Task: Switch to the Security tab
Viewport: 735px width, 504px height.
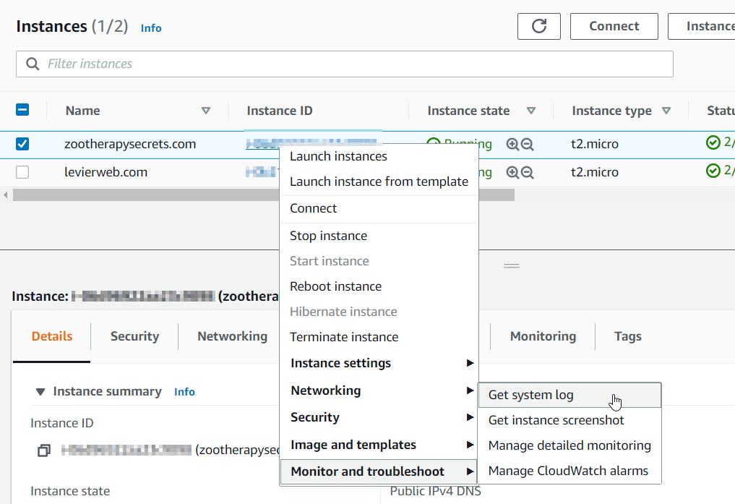Action: click(134, 337)
